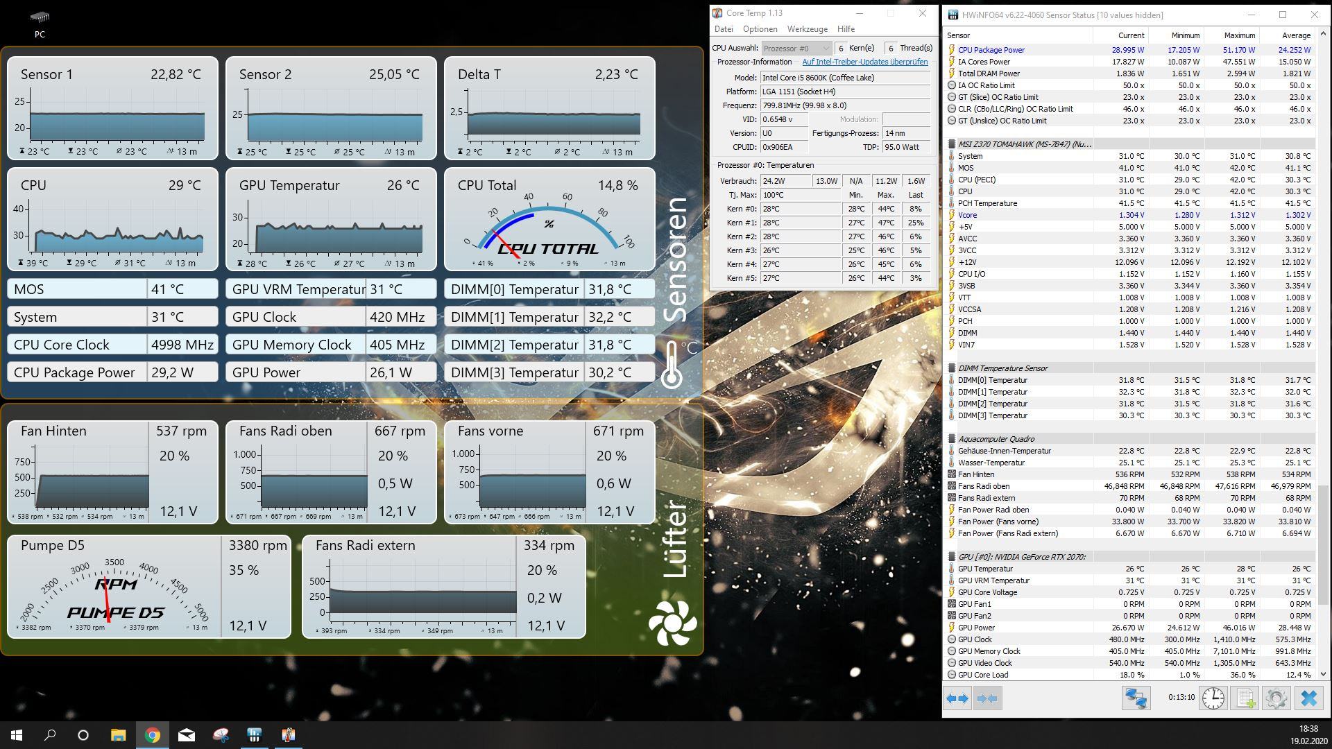
Task: Open the Core Temp thermometer icon in taskbar
Action: coord(289,735)
